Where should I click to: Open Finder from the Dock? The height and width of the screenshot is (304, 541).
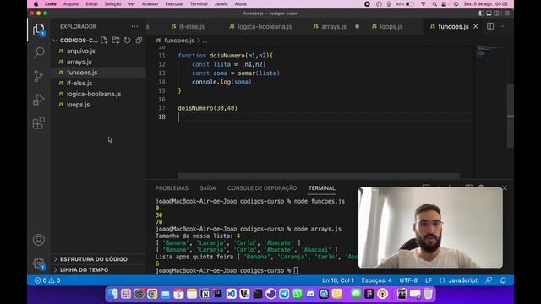(x=112, y=294)
